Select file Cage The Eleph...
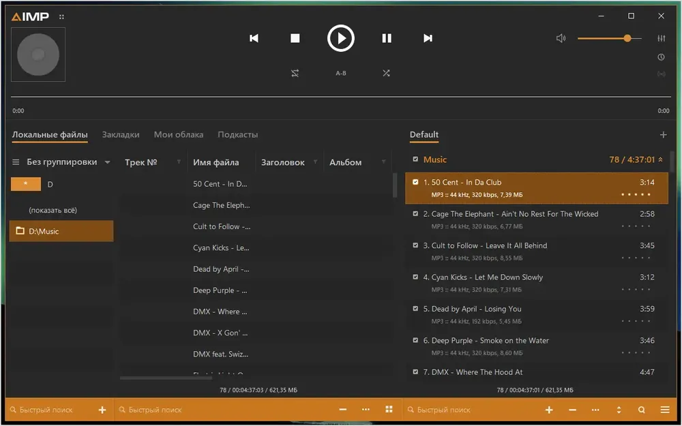Viewport: 682px width, 426px height. click(222, 205)
